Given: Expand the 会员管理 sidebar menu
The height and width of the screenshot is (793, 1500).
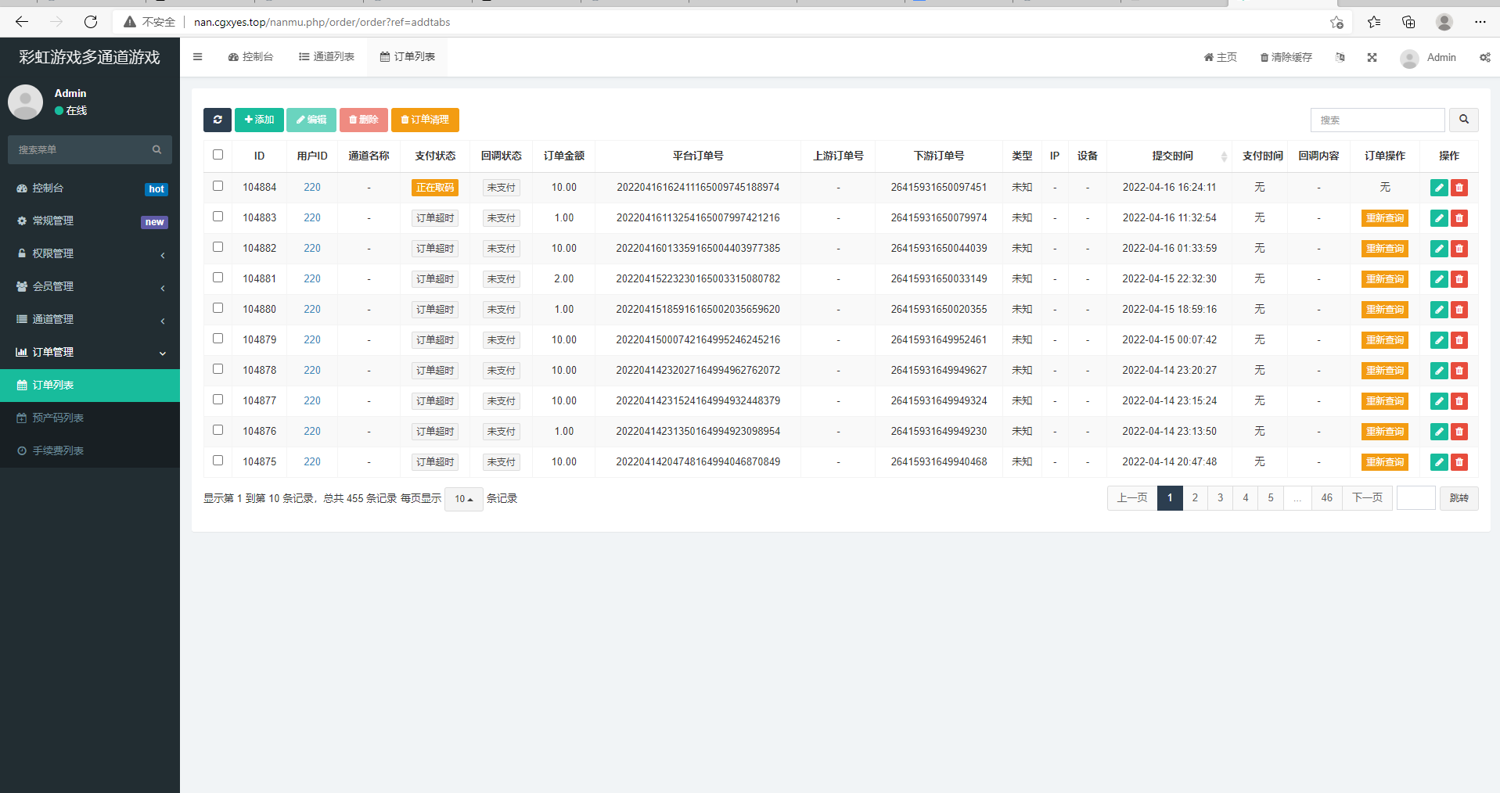Looking at the screenshot, I should 90,287.
